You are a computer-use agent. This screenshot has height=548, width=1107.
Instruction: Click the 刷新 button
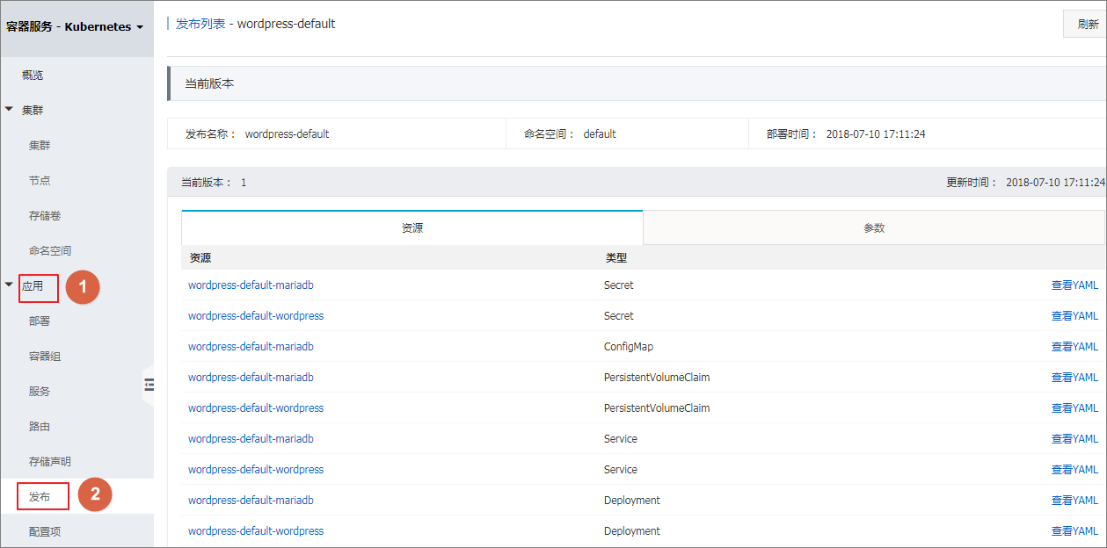coord(1087,25)
